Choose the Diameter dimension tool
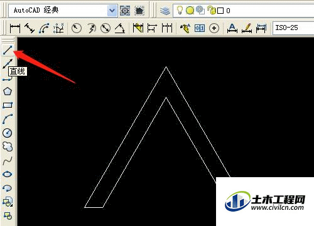314x226 pixels. pos(106,28)
